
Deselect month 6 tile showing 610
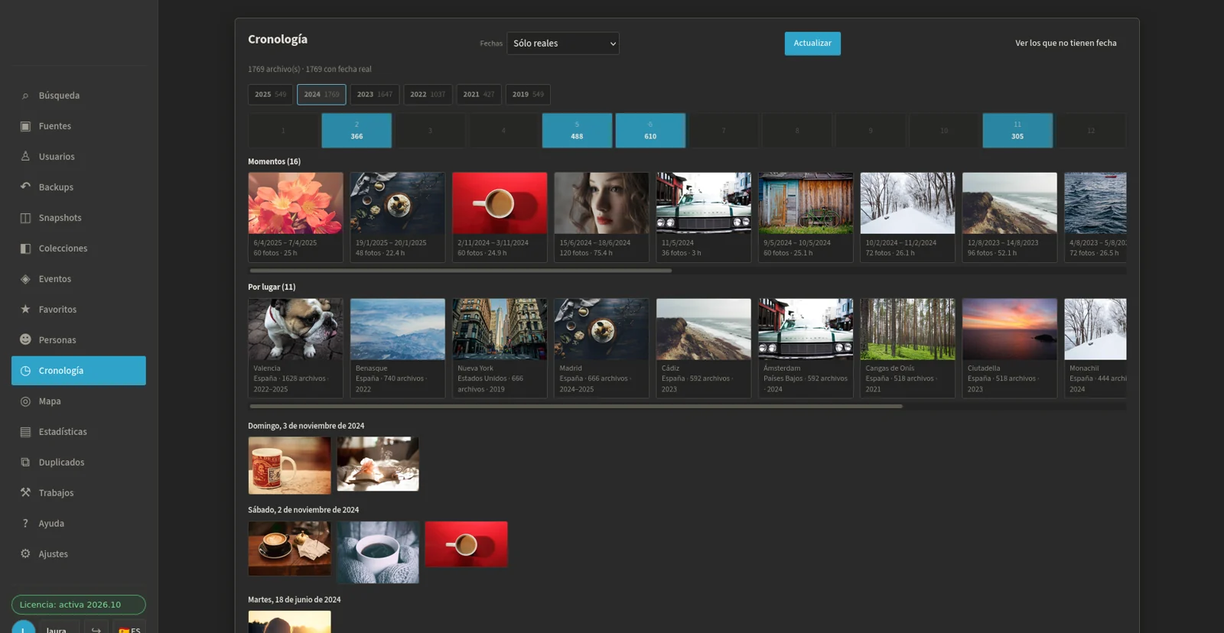[650, 131]
